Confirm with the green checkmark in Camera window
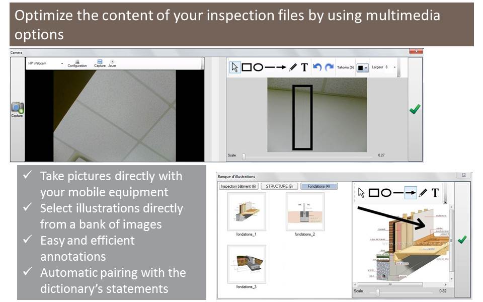Image resolution: width=483 pixels, height=302 pixels. click(x=415, y=109)
